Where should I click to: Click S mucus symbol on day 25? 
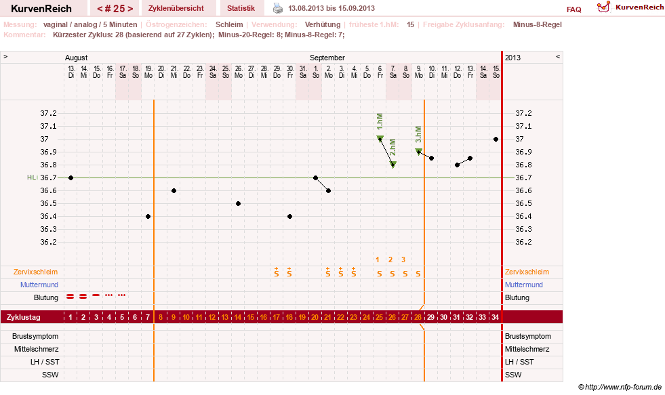click(x=380, y=274)
